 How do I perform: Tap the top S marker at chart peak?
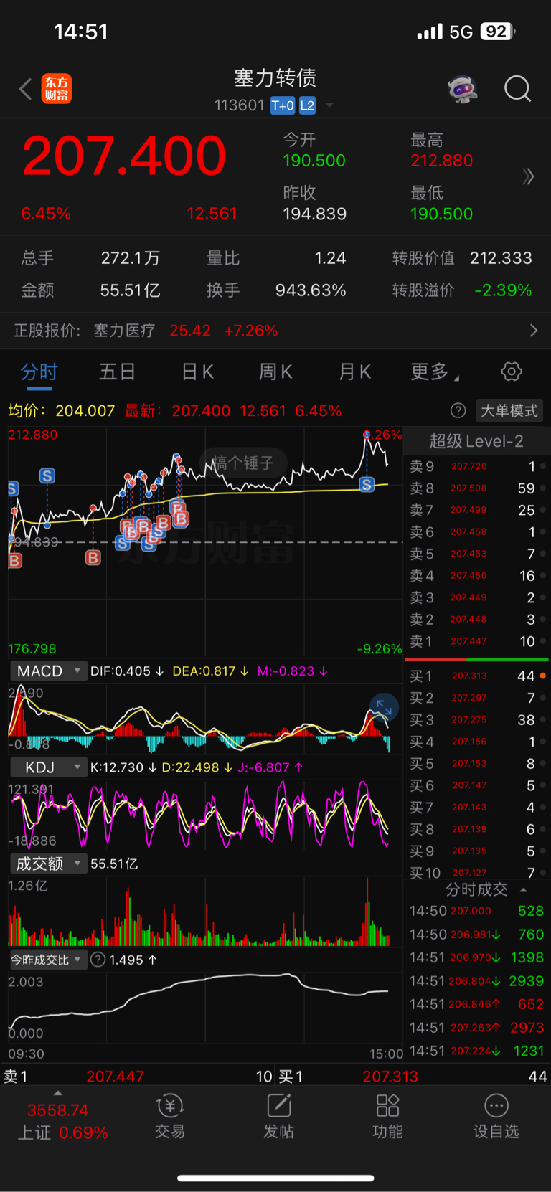tap(367, 485)
